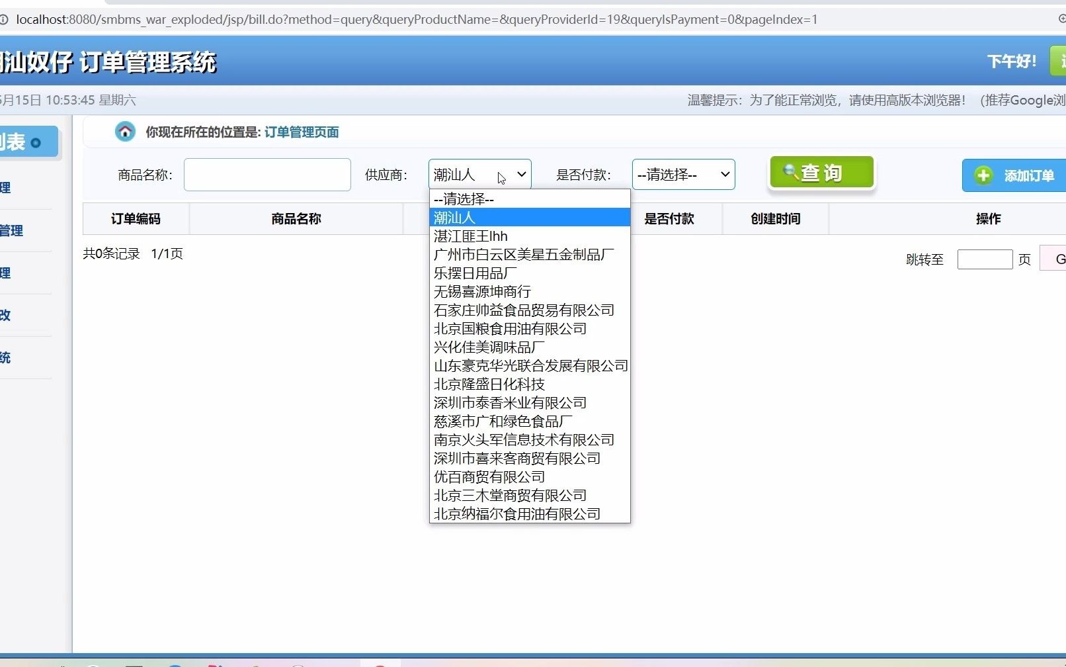Click the 操作 column header
Image resolution: width=1066 pixels, height=667 pixels.
[989, 218]
